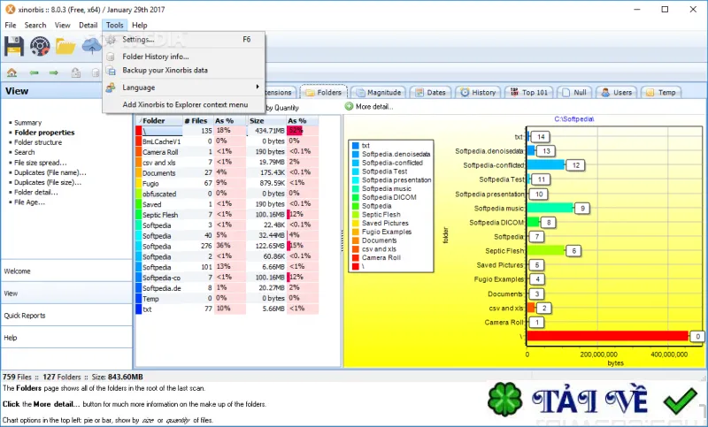Click the green plus More detail icon
The width and height of the screenshot is (708, 427).
[x=349, y=106]
